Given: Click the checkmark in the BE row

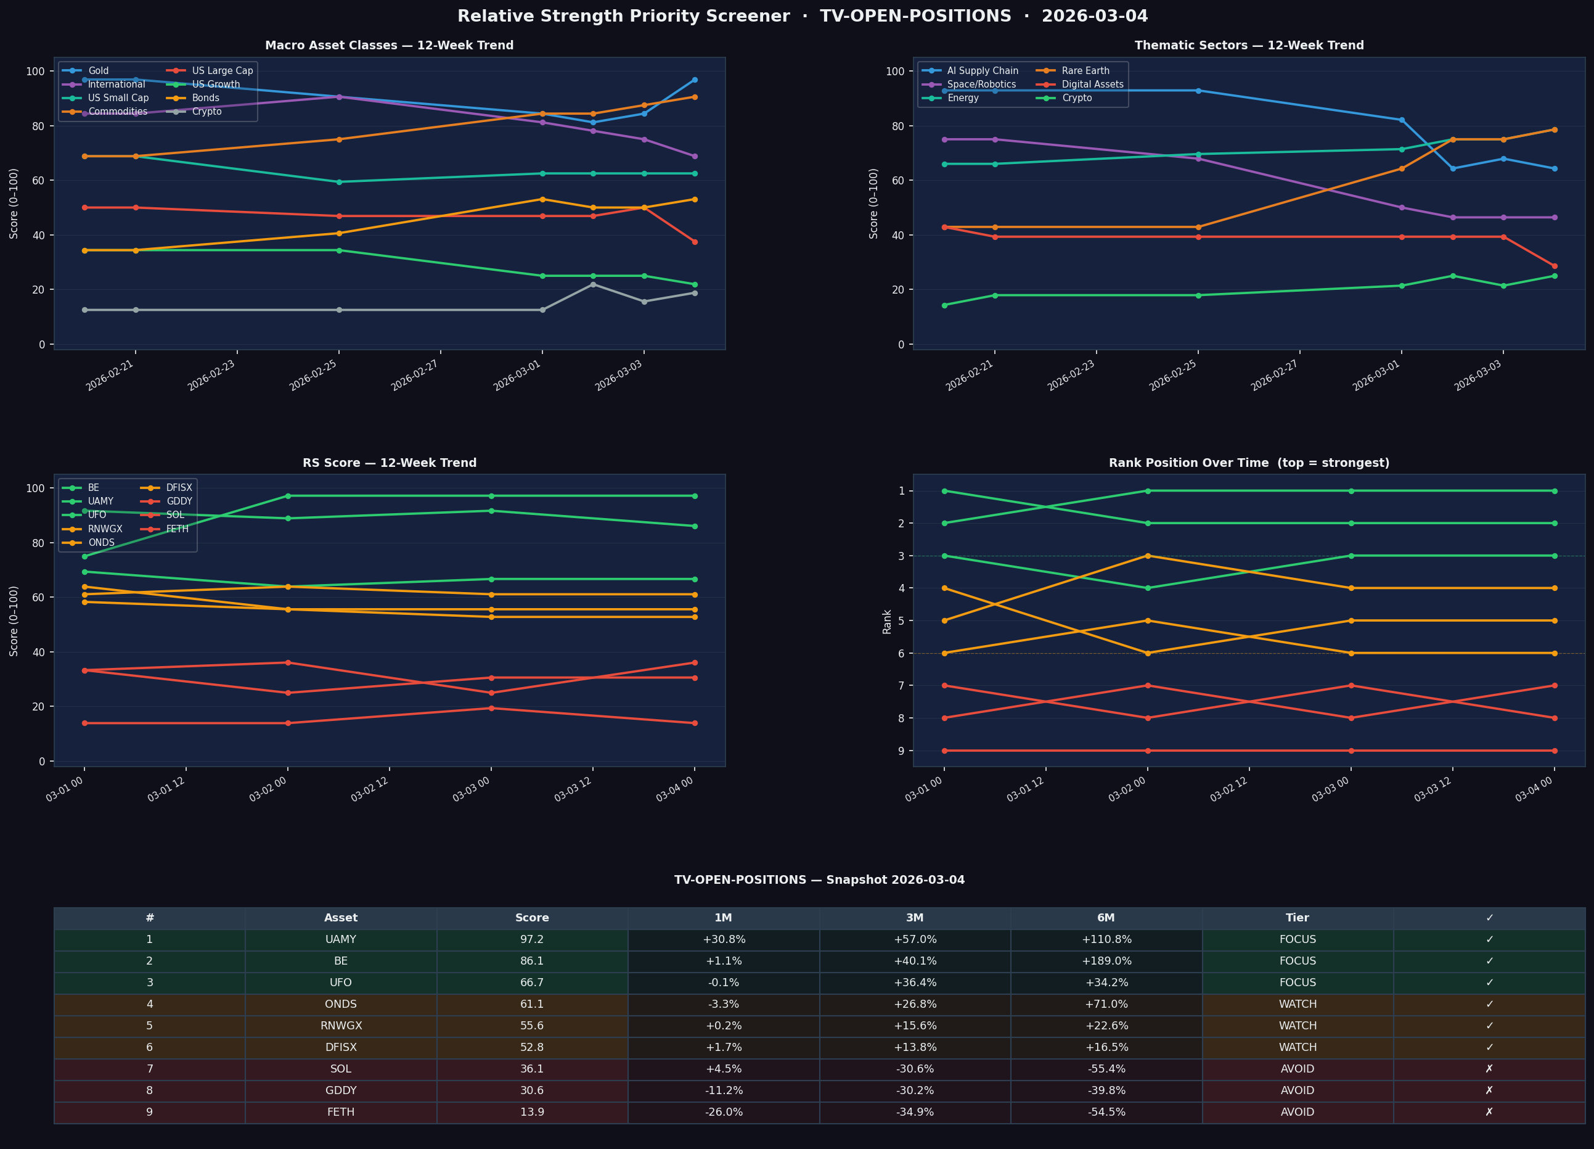Looking at the screenshot, I should 1489,962.
